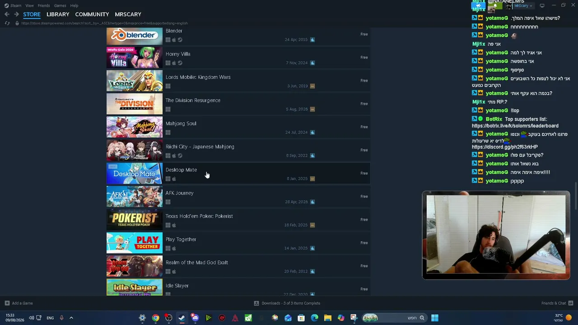
Task: Open Lords Mobile: Kingdom Wars result
Action: tap(238, 81)
